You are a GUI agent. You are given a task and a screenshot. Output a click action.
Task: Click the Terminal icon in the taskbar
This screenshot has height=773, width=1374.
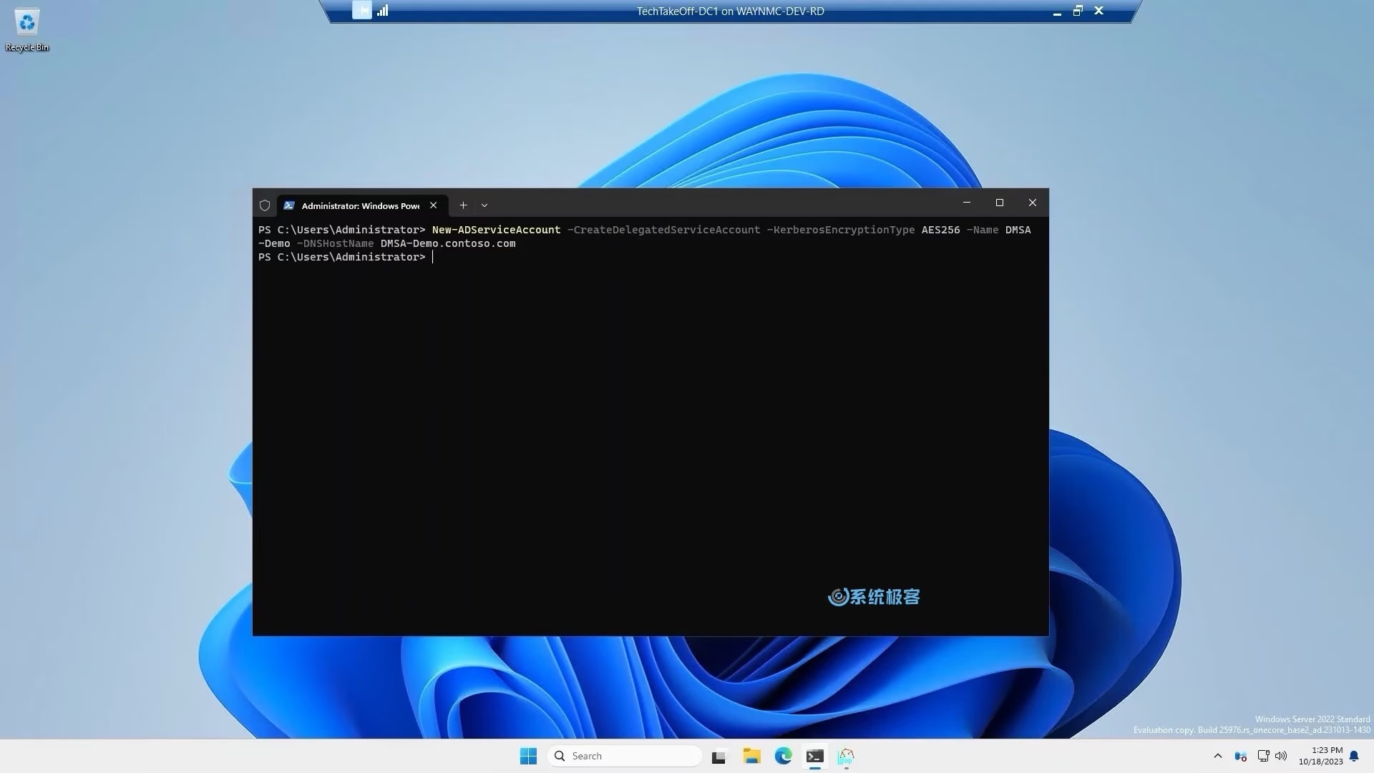[815, 757]
